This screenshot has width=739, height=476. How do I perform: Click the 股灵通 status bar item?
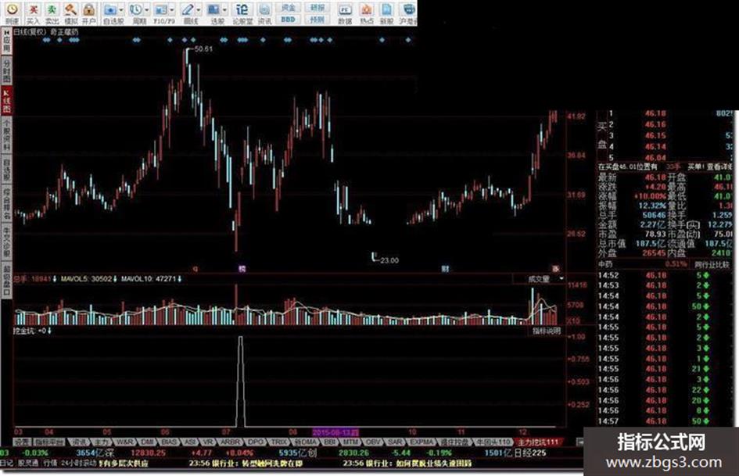click(x=28, y=463)
